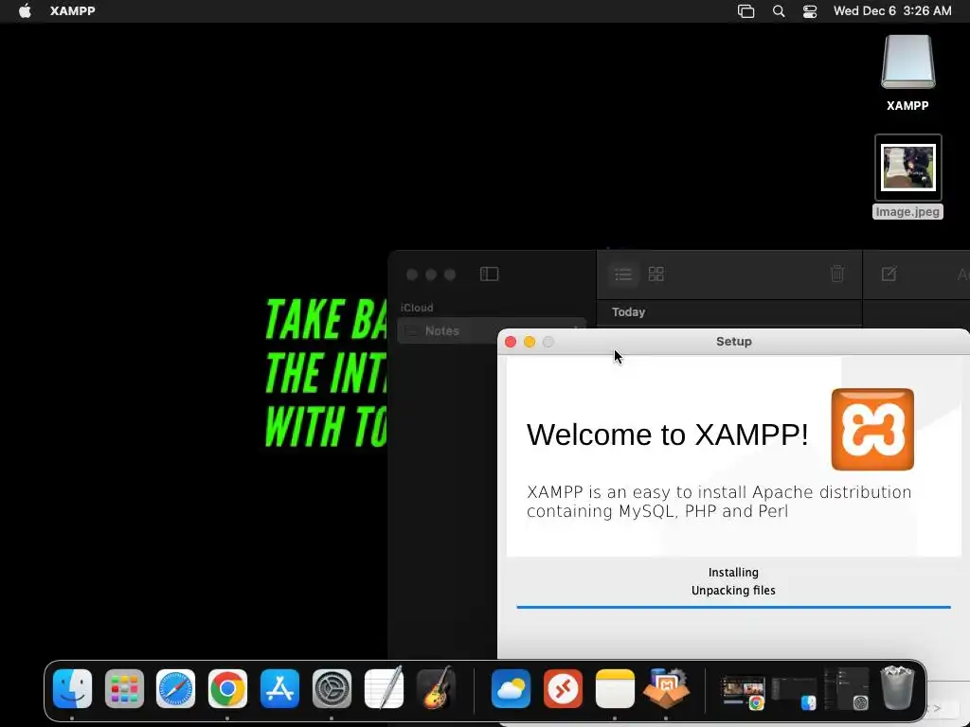This screenshot has height=727, width=970.
Task: Click the XAMPP description text
Action: pyautogui.click(x=719, y=502)
